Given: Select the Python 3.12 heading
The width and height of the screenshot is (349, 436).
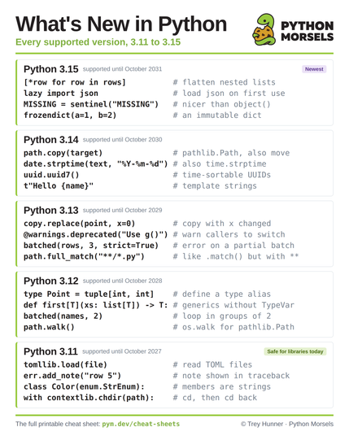Looking at the screenshot, I should coord(51,281).
